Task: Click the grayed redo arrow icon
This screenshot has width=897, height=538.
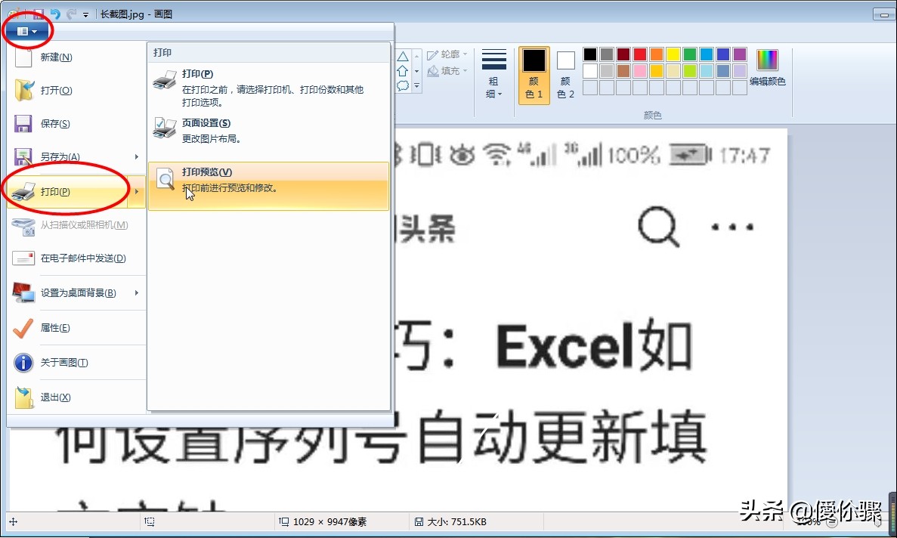Action: click(71, 14)
